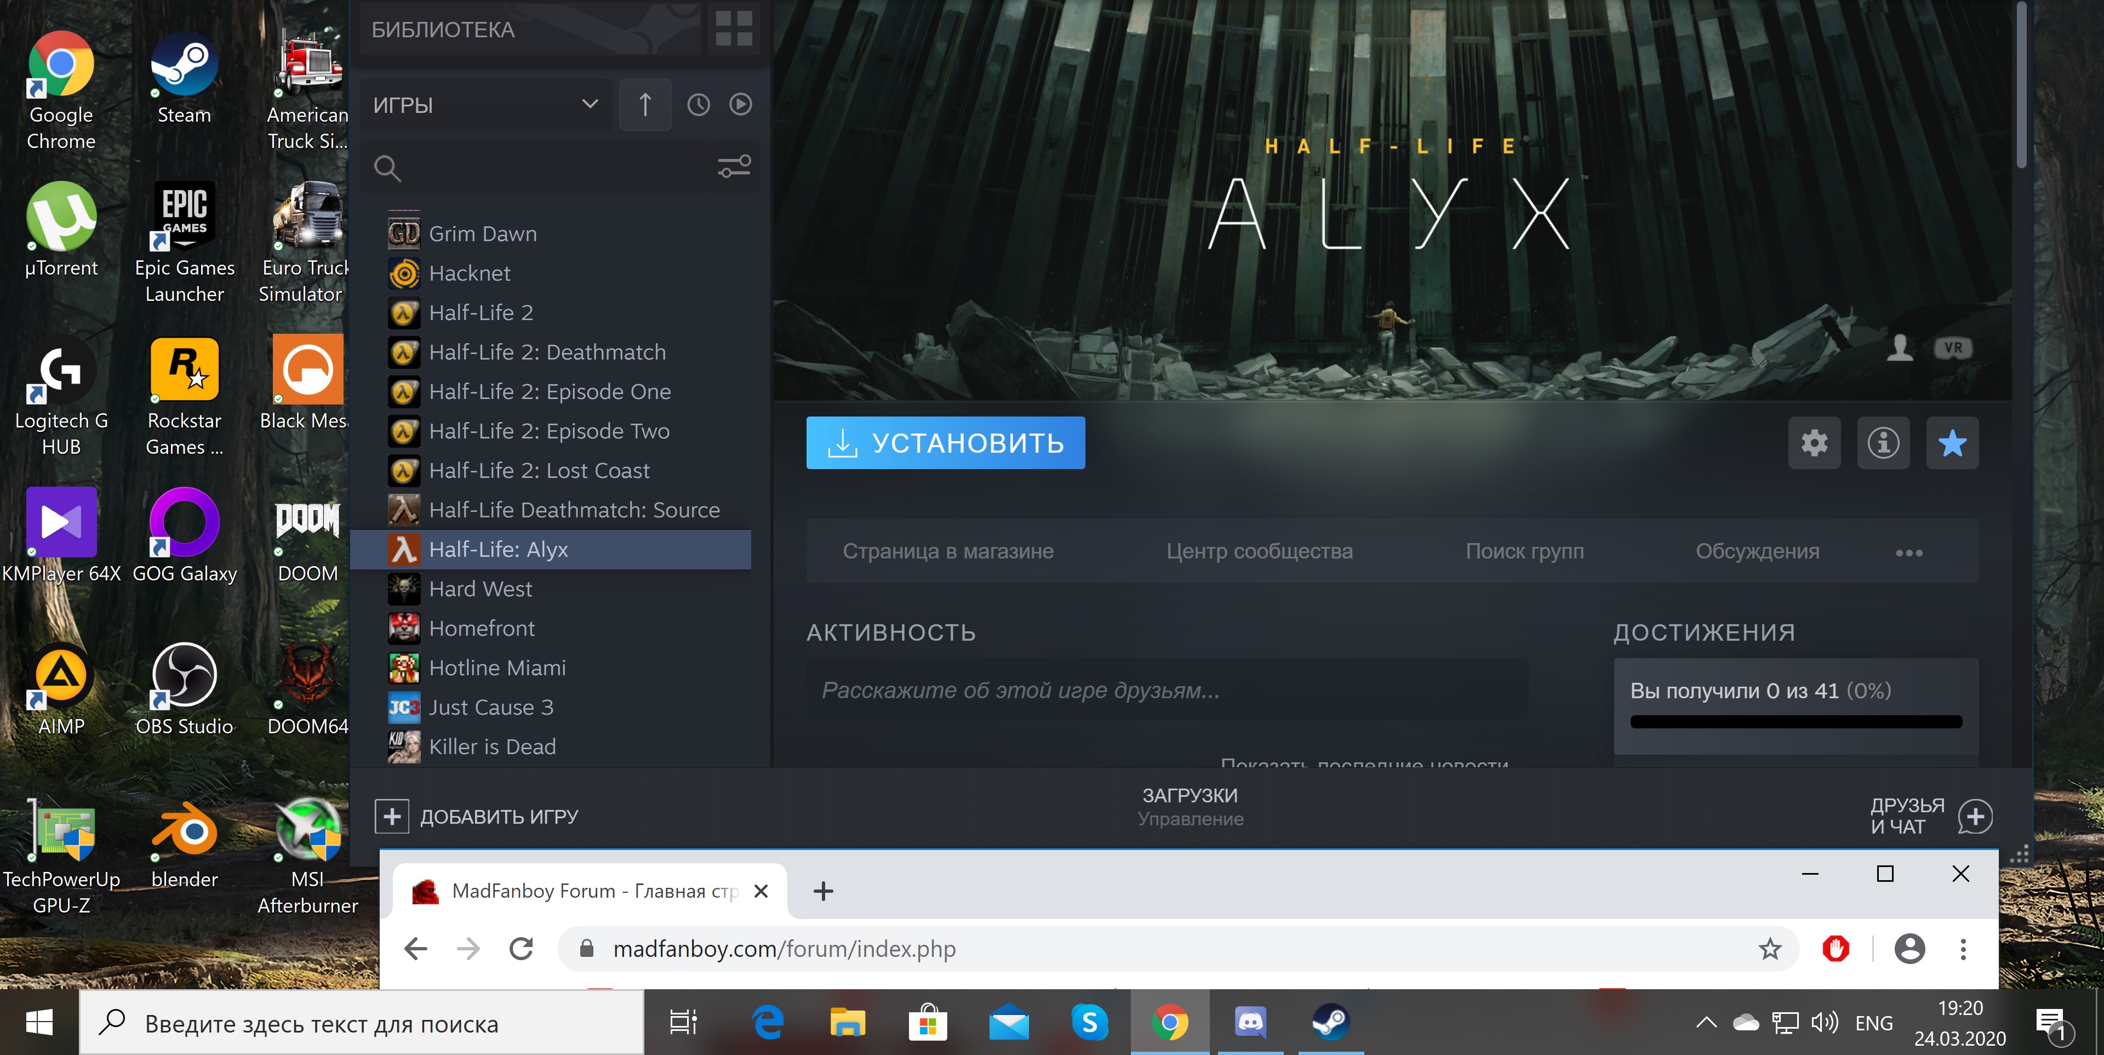
Task: Click the activity post input field
Action: click(1167, 689)
